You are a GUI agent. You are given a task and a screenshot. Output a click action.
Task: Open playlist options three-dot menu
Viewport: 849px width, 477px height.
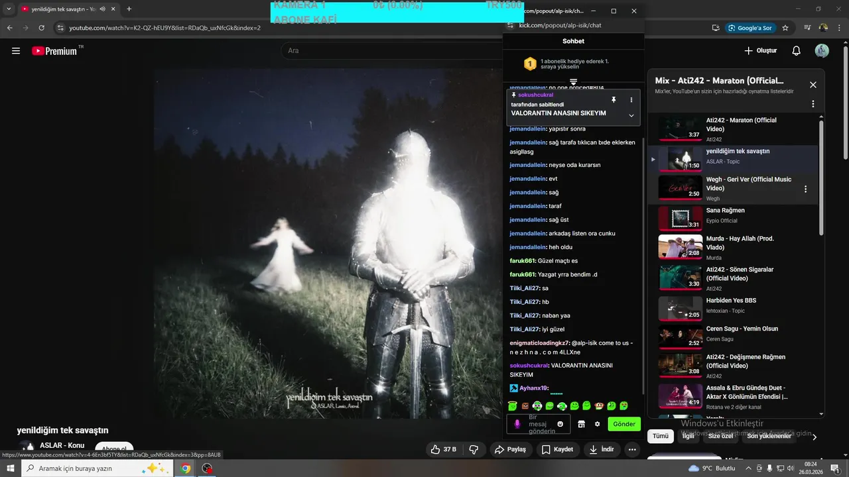click(813, 104)
